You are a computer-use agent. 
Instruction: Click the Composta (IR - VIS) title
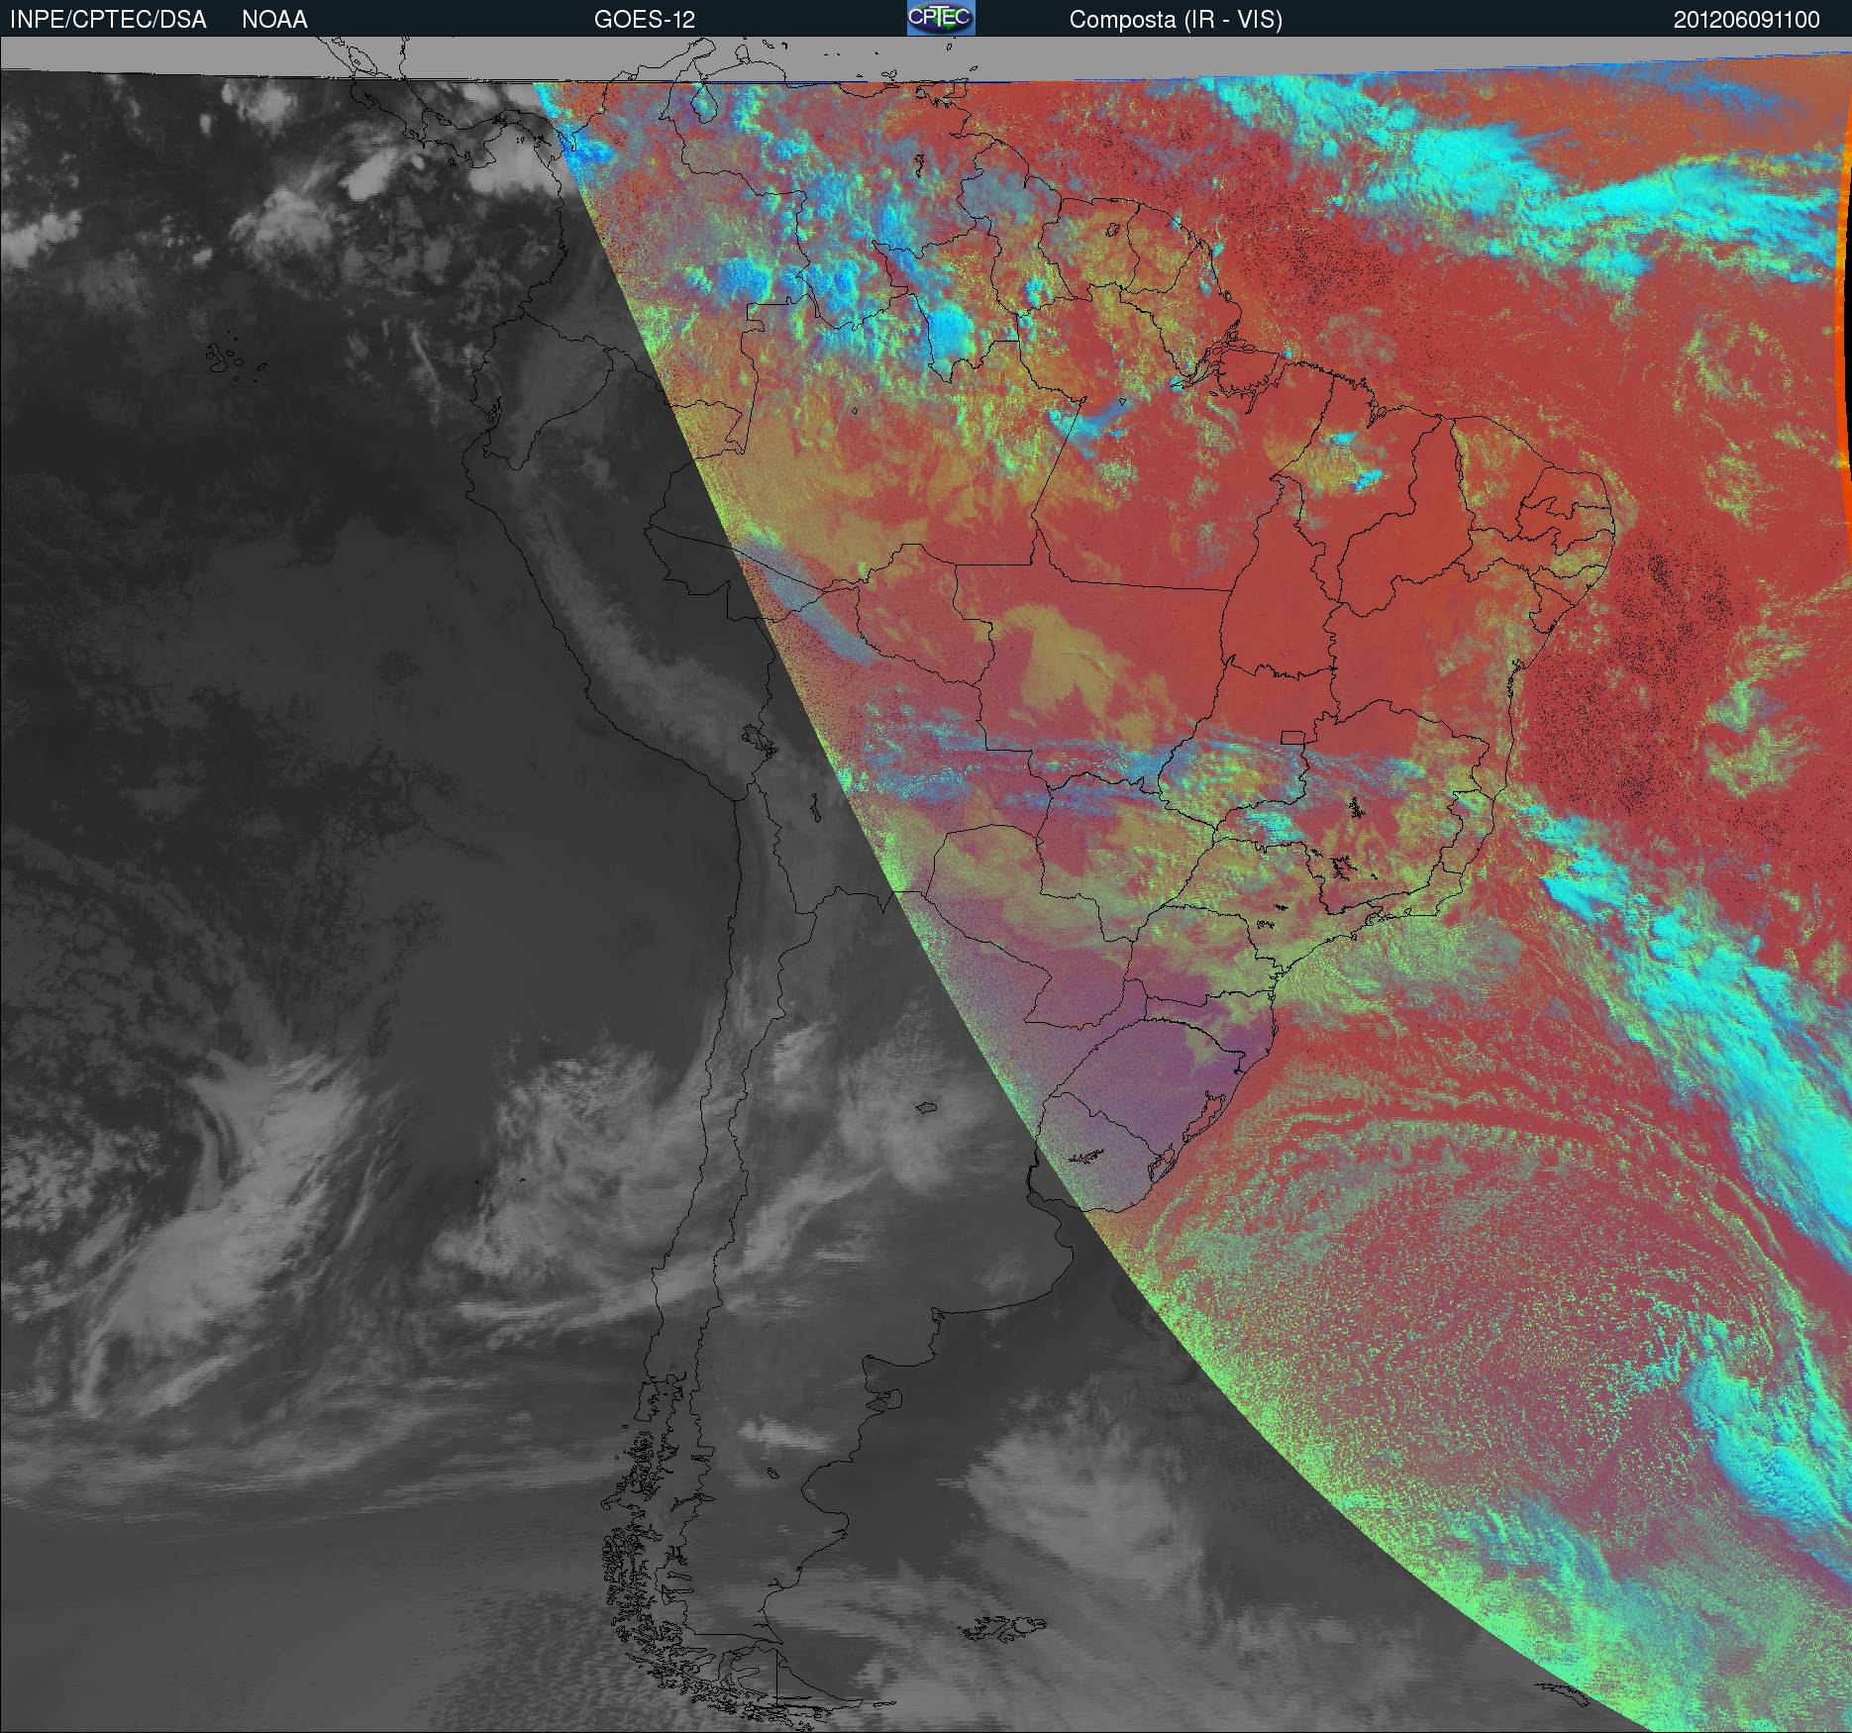point(1176,20)
